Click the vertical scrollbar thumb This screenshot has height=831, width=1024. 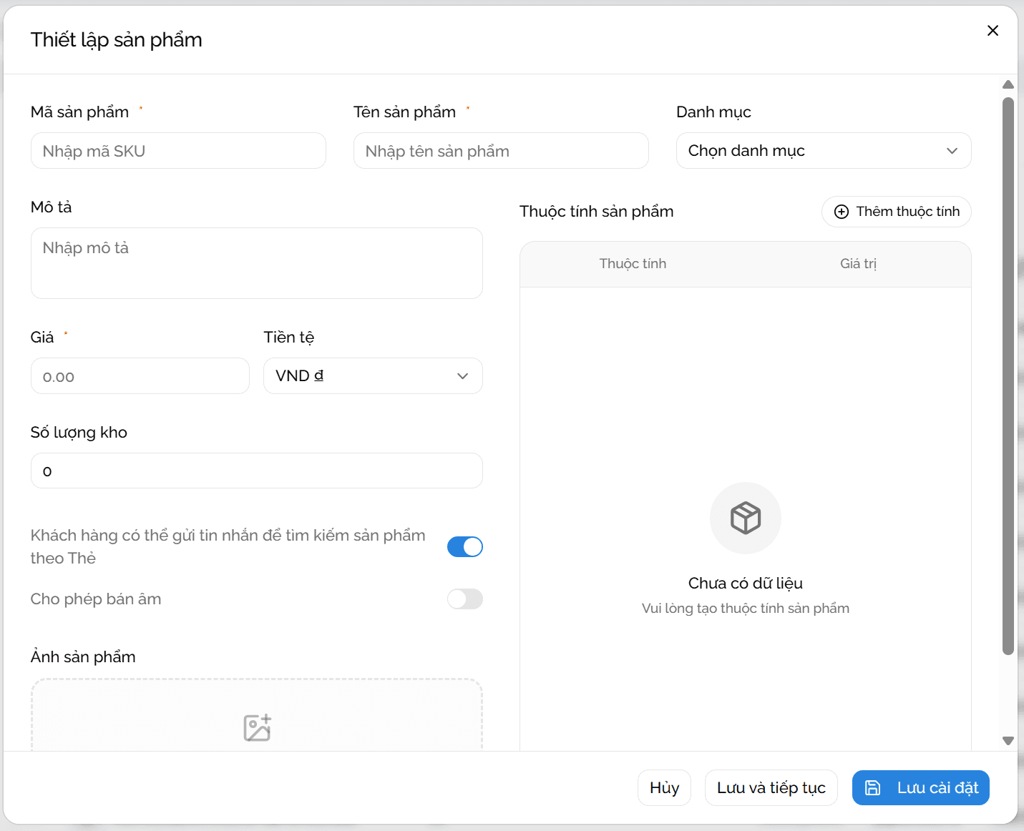pyautogui.click(x=1008, y=375)
